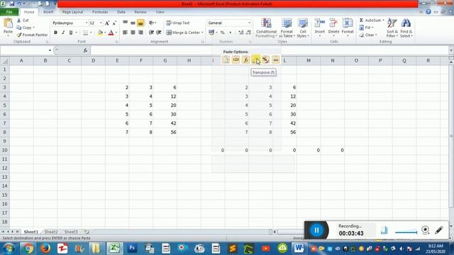
Task: Toggle Wrap Text
Action: [178, 23]
